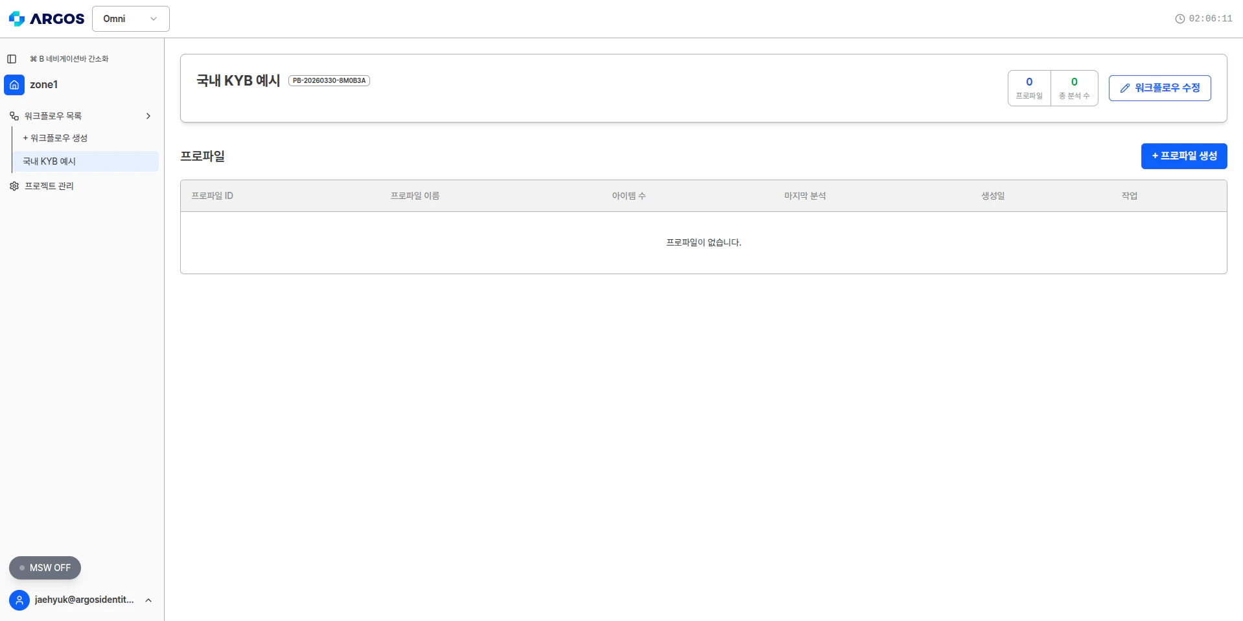This screenshot has height=621, width=1243.
Task: Click the gear icon for 프로젝트 관리
Action: coord(14,186)
